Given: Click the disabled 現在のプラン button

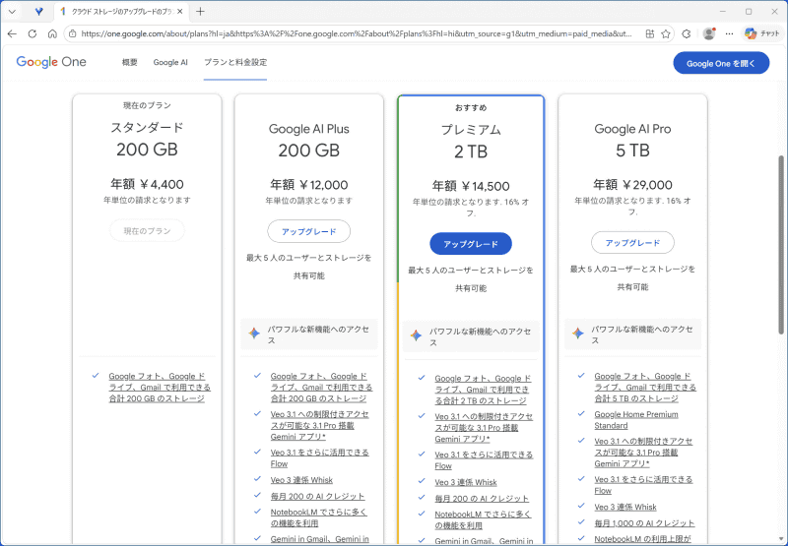Looking at the screenshot, I should point(147,231).
